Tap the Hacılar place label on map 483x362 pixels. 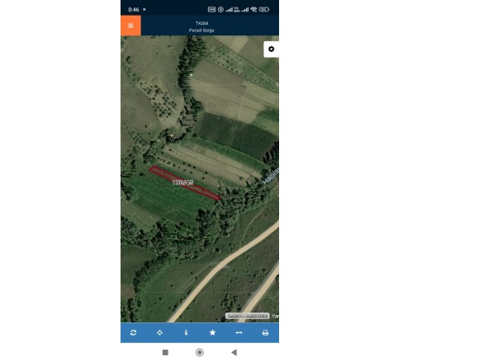pyautogui.click(x=271, y=176)
